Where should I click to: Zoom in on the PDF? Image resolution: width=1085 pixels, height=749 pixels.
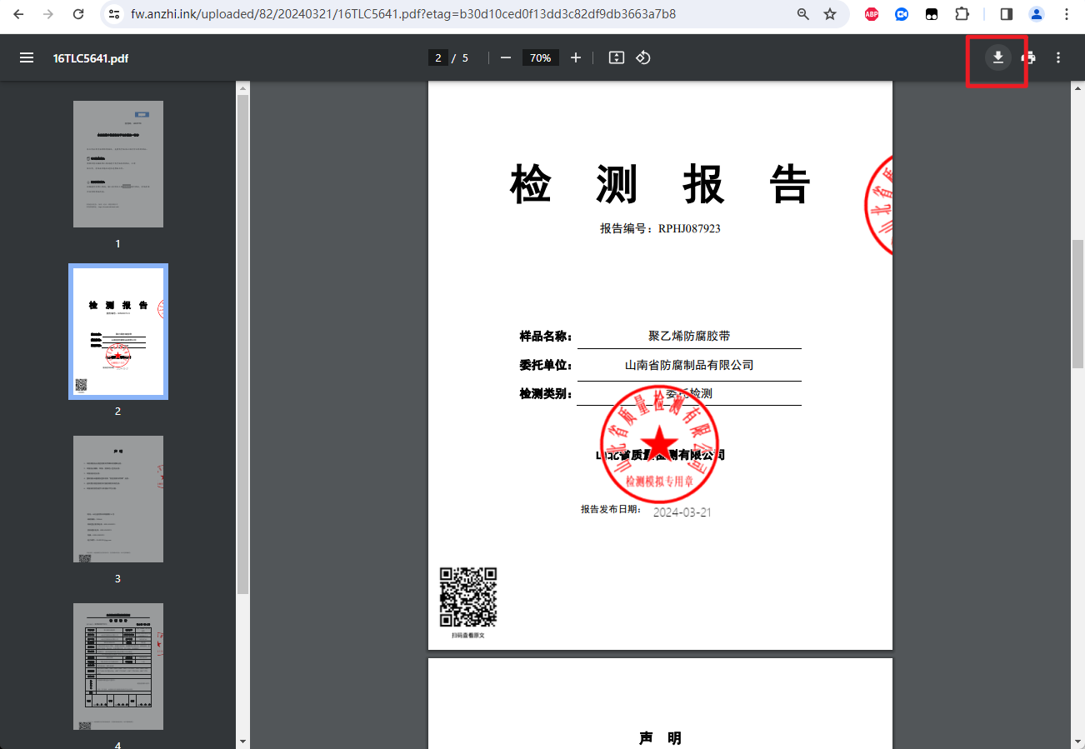[576, 57]
